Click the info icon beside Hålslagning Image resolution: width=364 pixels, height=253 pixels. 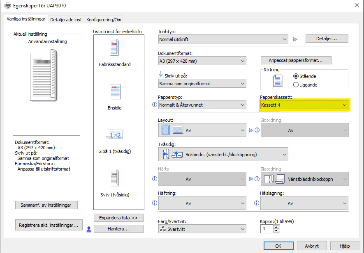point(257,203)
